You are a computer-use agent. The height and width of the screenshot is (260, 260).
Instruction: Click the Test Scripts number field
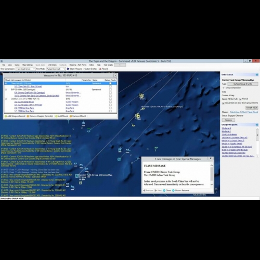[120, 65]
